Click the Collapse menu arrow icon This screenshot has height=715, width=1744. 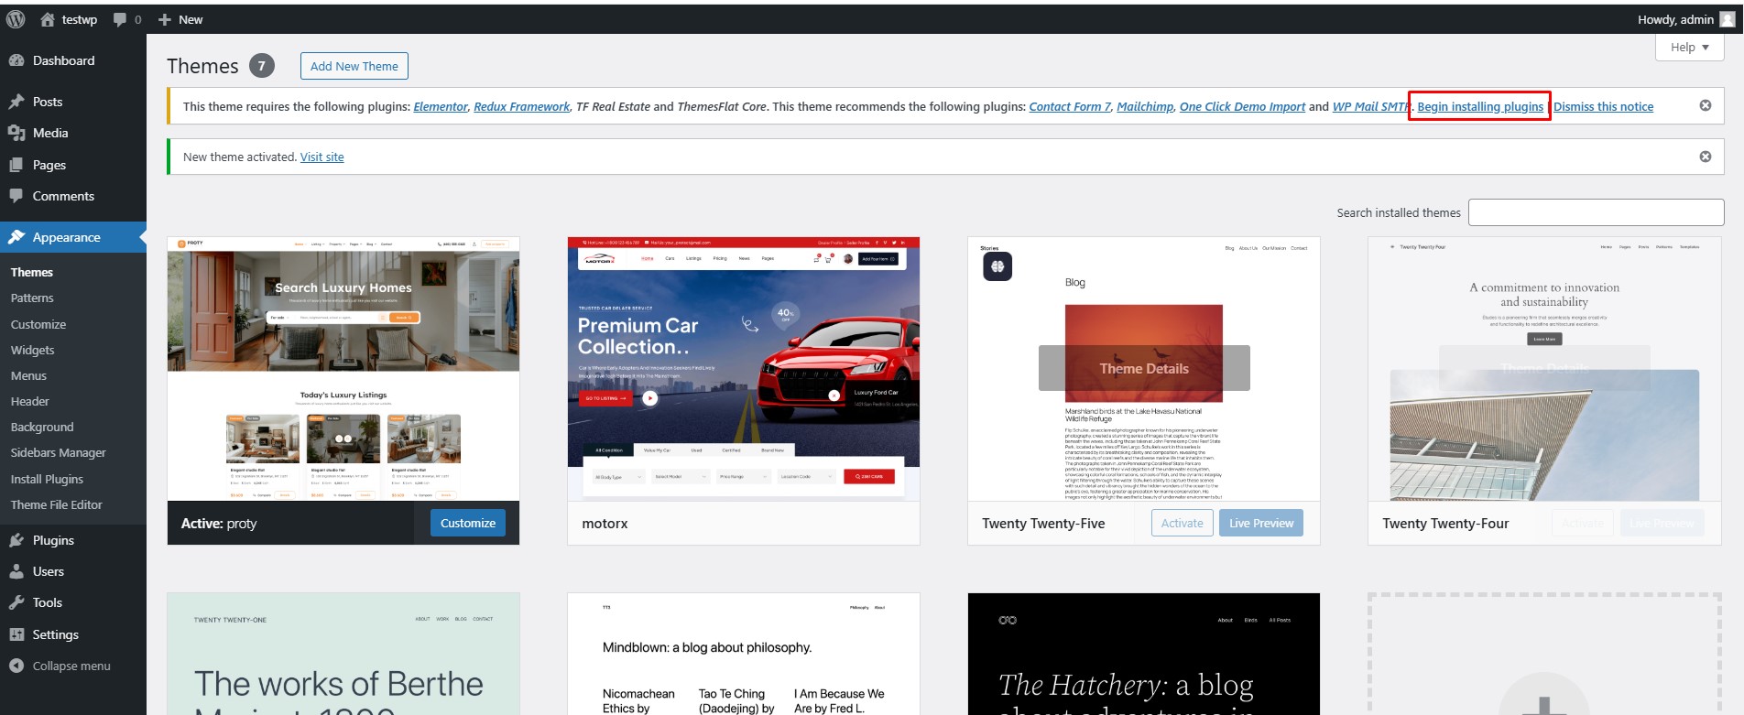[x=16, y=666]
